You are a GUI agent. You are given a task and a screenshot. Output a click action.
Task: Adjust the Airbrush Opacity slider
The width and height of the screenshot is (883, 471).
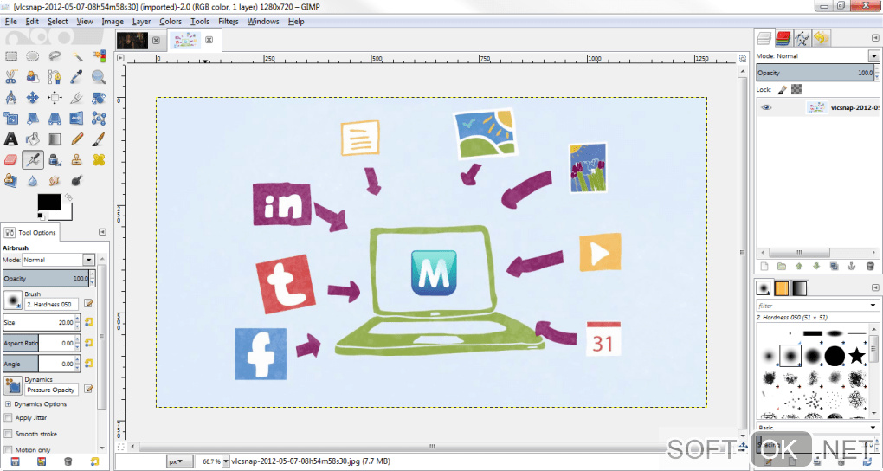[x=45, y=278]
